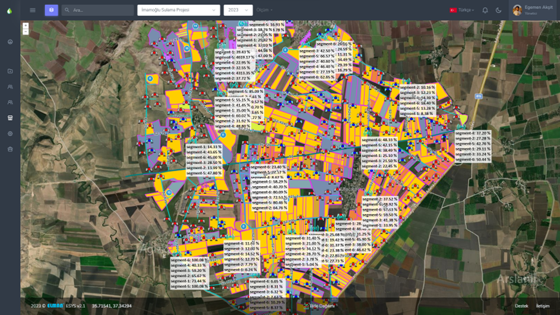Image resolution: width=560 pixels, height=315 pixels.
Task: Open the target settings icon in sidebar
Action: click(x=10, y=133)
